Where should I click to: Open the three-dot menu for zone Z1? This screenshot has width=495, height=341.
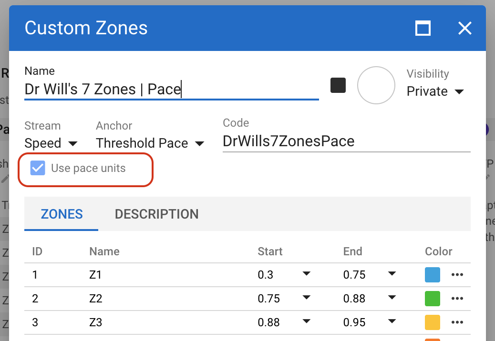coord(457,275)
